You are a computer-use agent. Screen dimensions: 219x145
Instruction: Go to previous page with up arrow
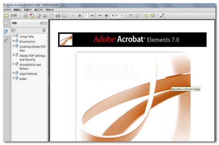pos(73,15)
